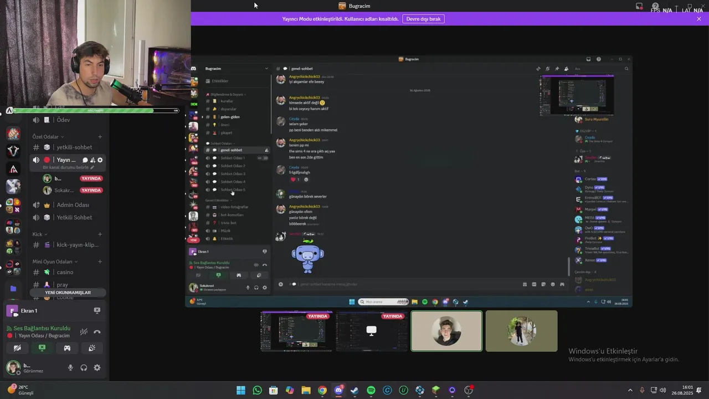Collapse the Mini Oyun Odaları category

[55, 262]
